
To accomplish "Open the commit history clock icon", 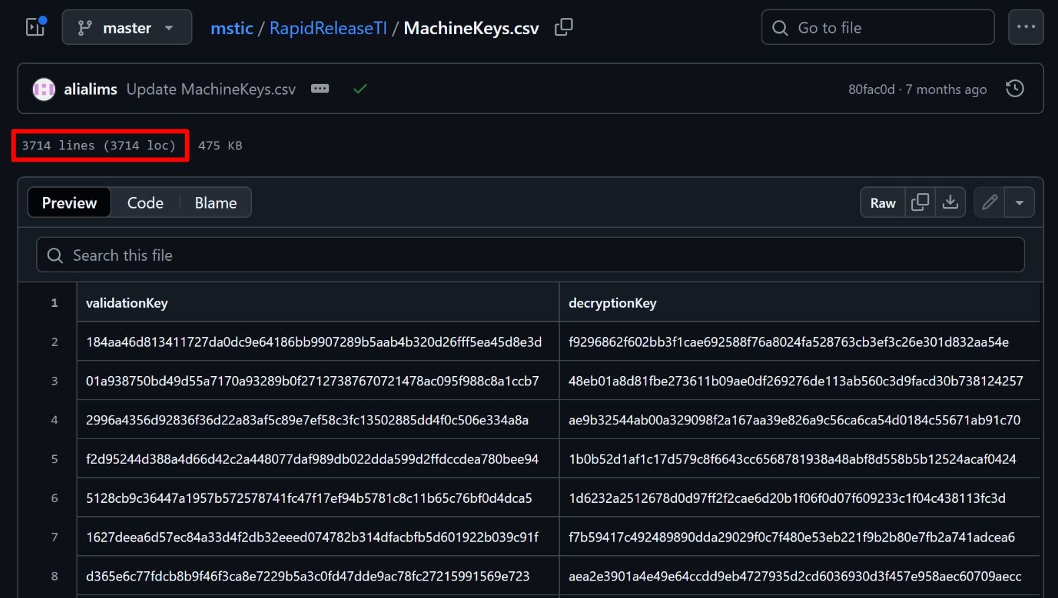I will [x=1014, y=88].
